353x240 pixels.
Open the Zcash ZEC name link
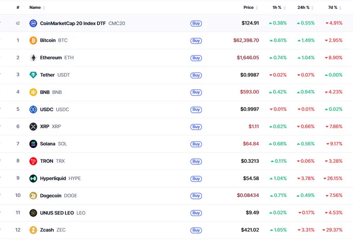[53, 230]
